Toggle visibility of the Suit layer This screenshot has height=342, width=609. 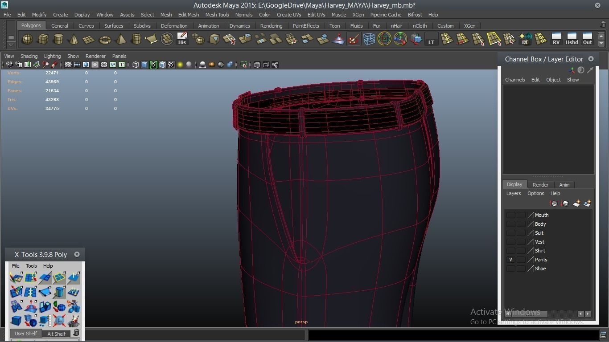click(511, 233)
